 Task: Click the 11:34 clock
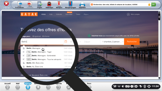click(x=155, y=86)
